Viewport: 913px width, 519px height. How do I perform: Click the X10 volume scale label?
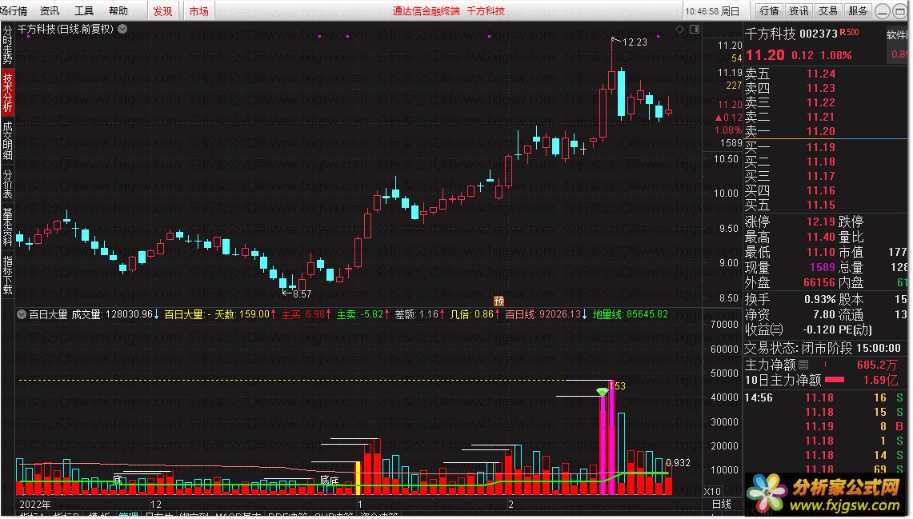click(712, 492)
